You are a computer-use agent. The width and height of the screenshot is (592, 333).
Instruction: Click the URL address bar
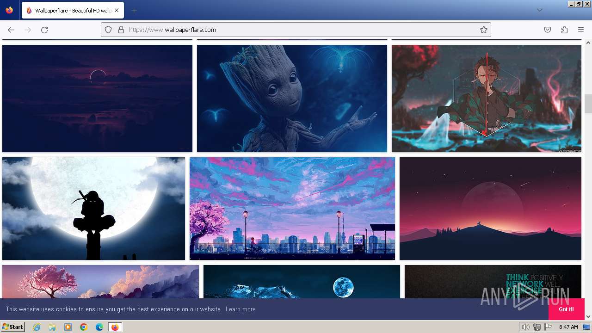296,30
